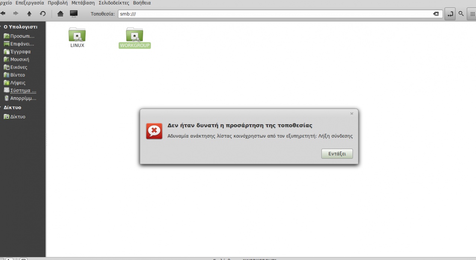Open Απορρίμμ... trash in sidebar
476x260 pixels.
tap(20, 98)
